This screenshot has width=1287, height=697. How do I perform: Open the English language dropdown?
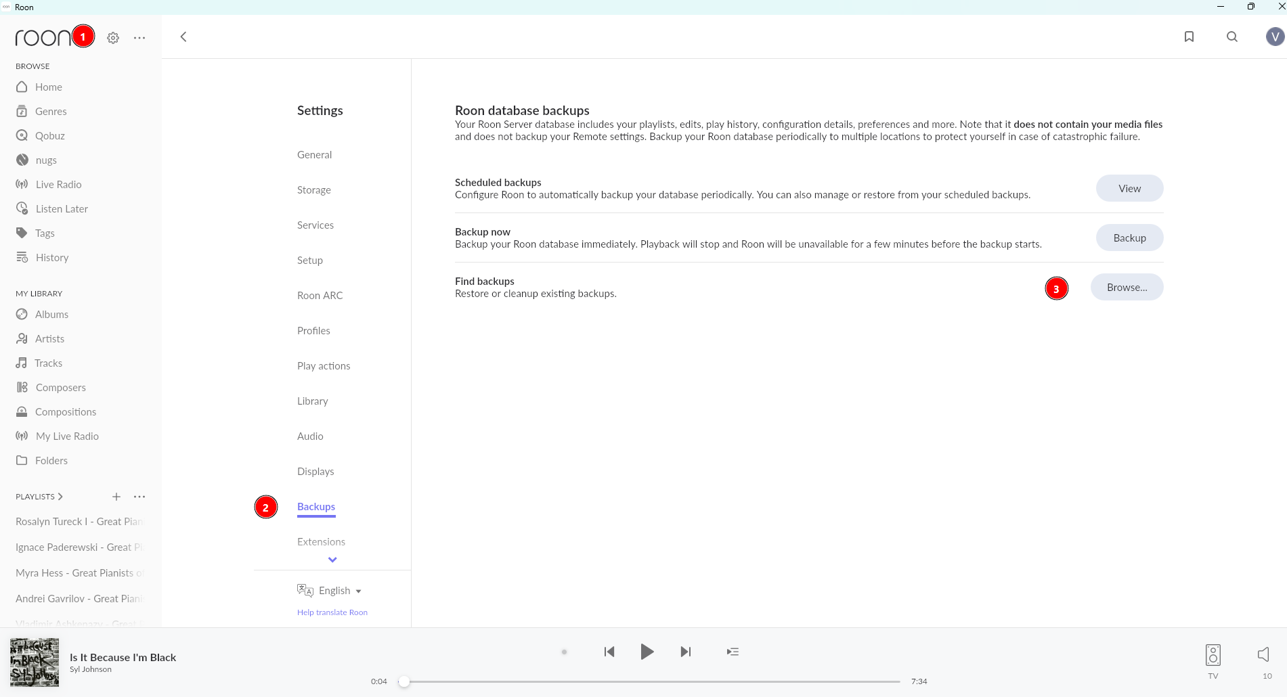(339, 591)
